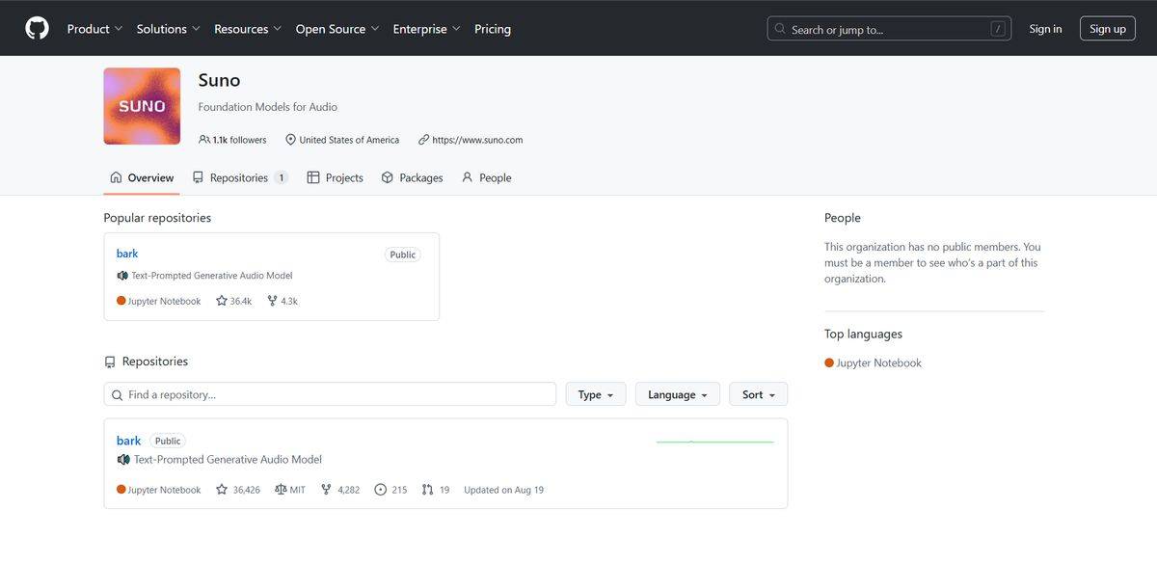This screenshot has height=563, width=1157.
Task: Open the 215 open issues icon
Action: tap(380, 490)
